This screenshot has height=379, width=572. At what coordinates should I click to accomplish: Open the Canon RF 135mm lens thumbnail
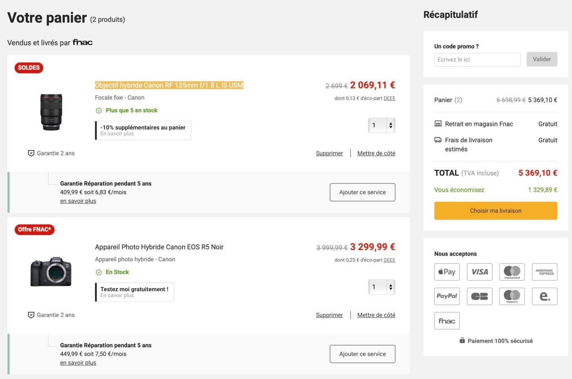pos(51,112)
